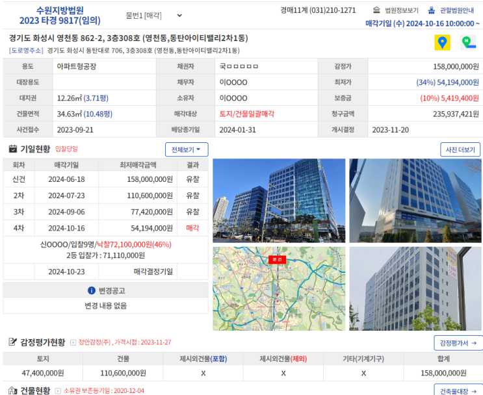Click the 감정가 value 158,000,000원
This screenshot has width=483, height=395.
click(x=456, y=66)
